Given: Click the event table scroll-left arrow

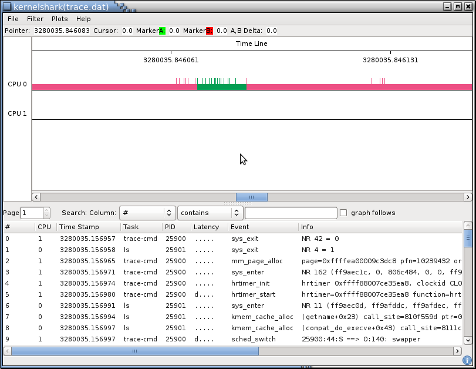Looking at the screenshot, I should (8, 351).
